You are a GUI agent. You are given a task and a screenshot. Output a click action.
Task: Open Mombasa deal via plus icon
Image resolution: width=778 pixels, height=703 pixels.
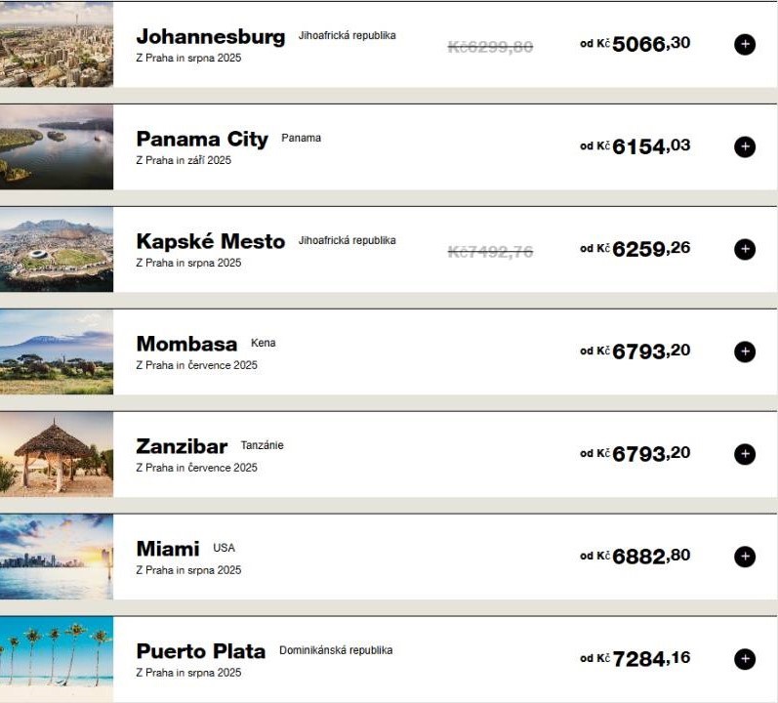(x=744, y=351)
